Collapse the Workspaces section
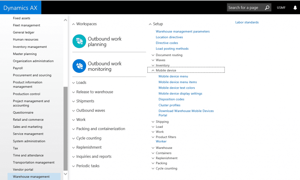This screenshot has height=180, width=300. [x=74, y=24]
